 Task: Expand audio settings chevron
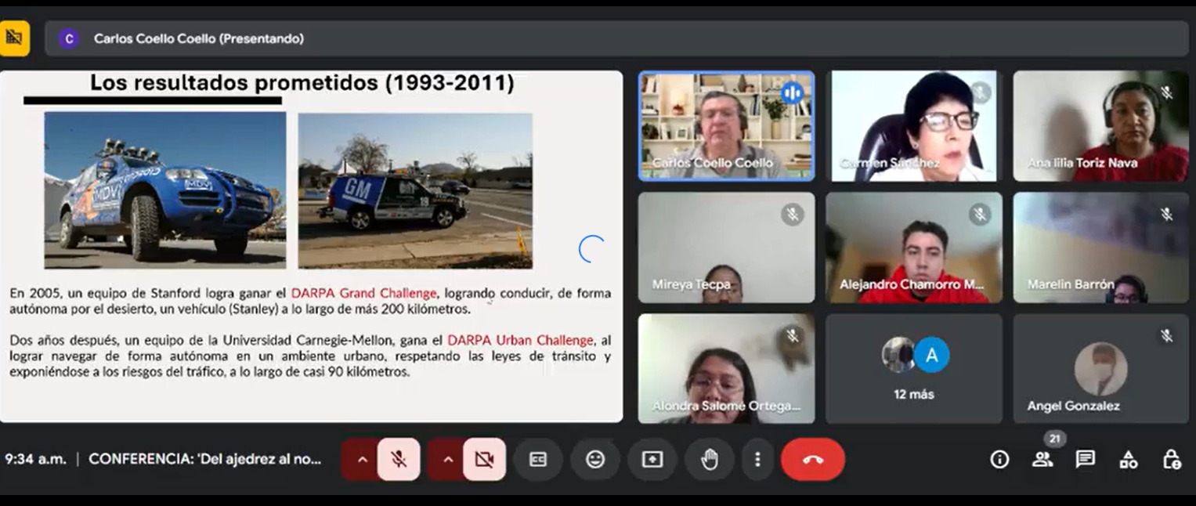coord(362,460)
